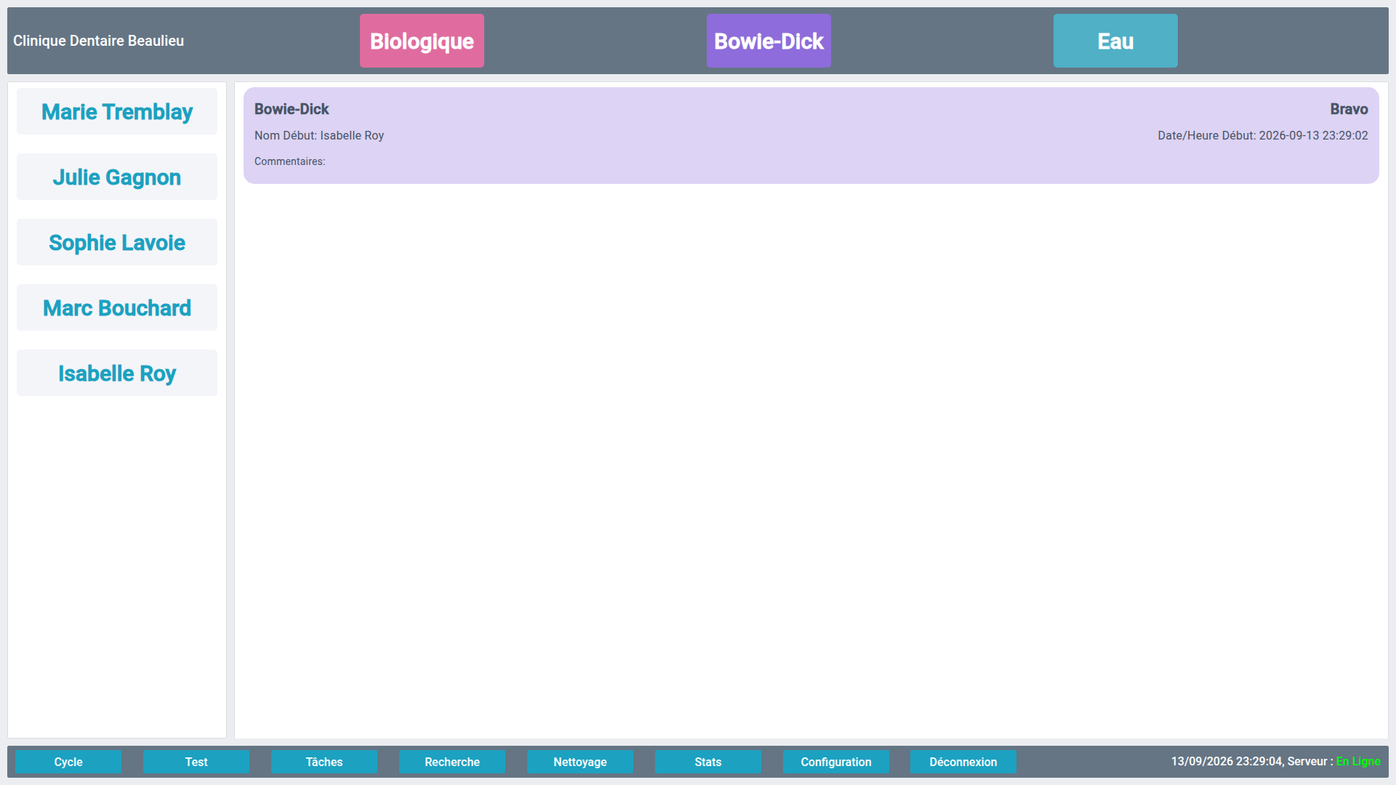Click the Date/Heure Début timestamp text
1396x785 pixels.
1263,135
